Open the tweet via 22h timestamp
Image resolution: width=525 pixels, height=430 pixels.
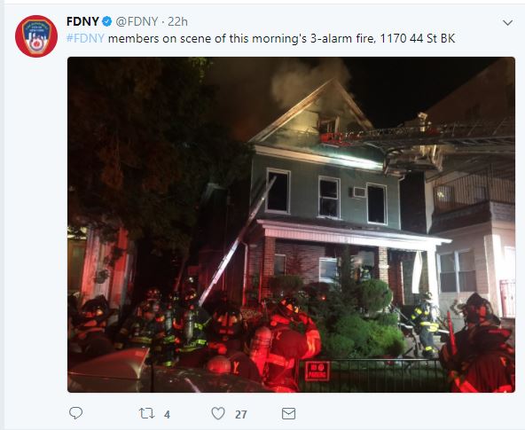coord(177,22)
